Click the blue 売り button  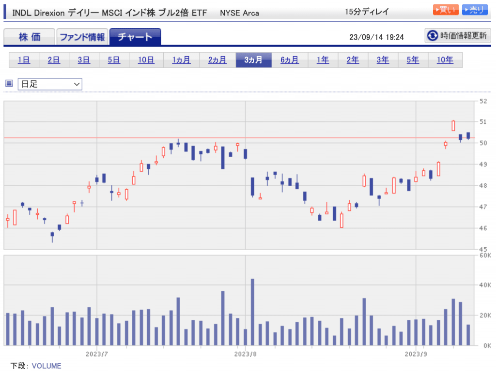475,10
